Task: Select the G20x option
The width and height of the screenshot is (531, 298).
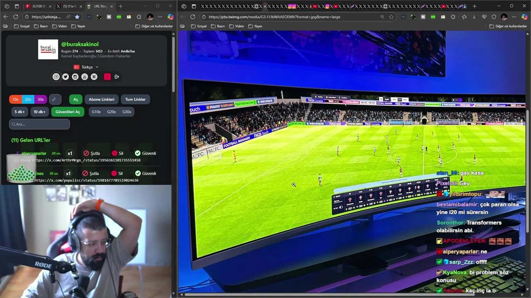Action: (112, 112)
